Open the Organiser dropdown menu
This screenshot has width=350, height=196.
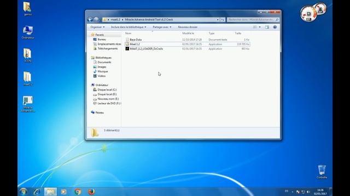[97, 27]
